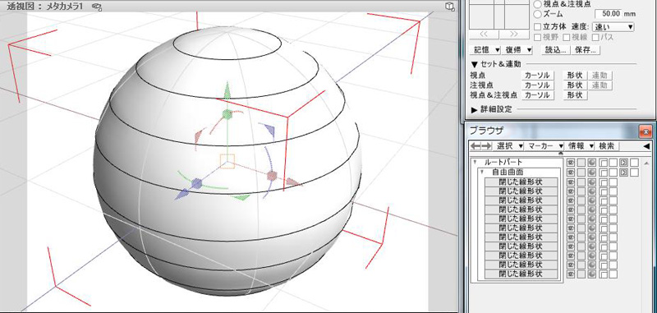Click the 読込... button
Viewport: 657px width, 313px height.
(x=555, y=49)
